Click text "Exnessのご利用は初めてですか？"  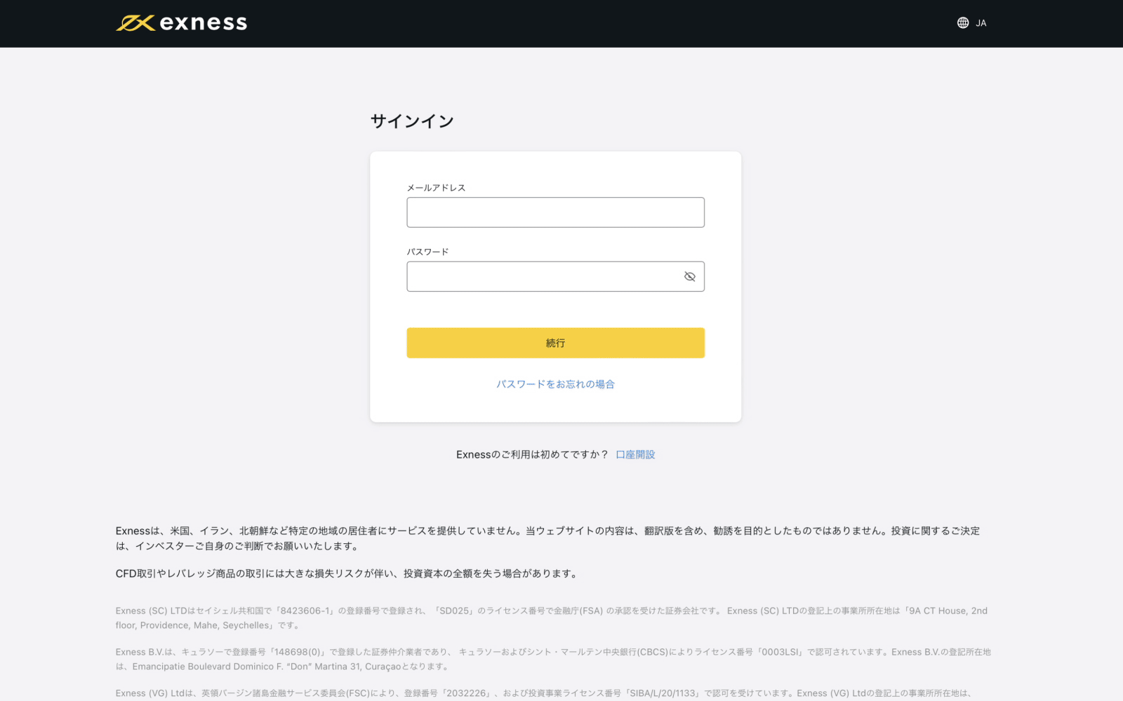532,454
